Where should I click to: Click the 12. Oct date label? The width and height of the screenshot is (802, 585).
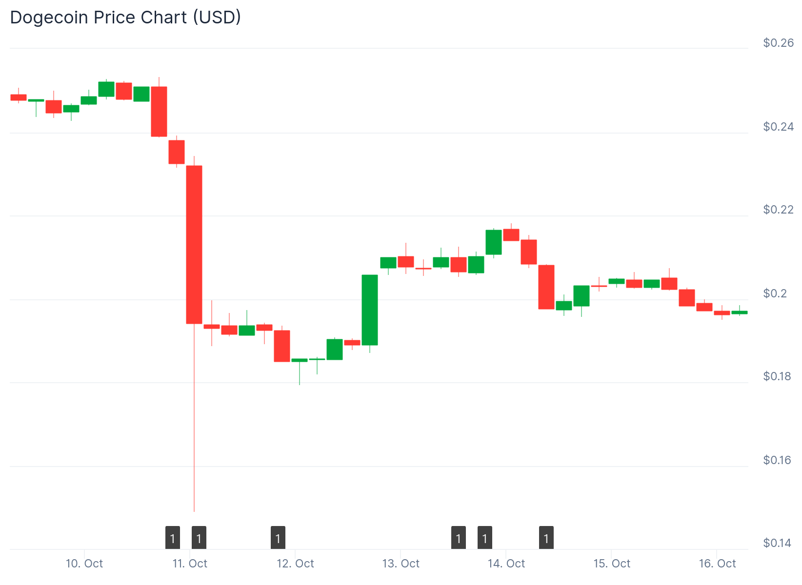(295, 564)
